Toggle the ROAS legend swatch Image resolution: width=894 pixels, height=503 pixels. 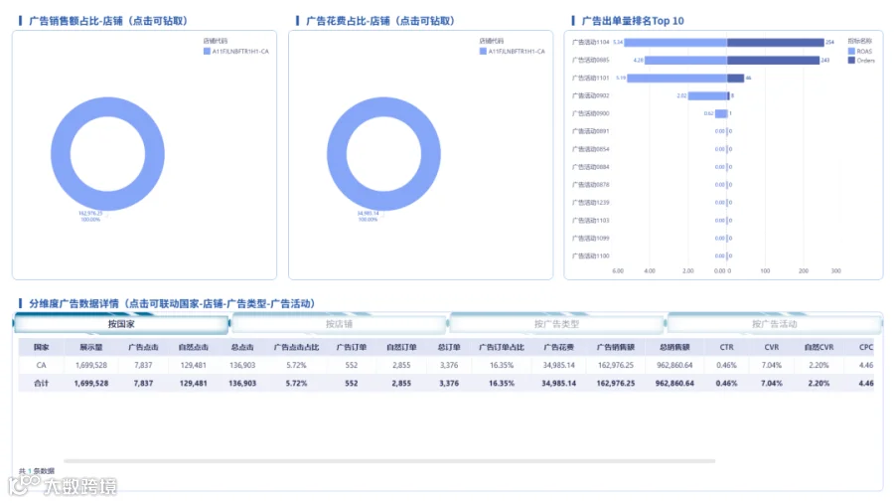pyautogui.click(x=851, y=52)
